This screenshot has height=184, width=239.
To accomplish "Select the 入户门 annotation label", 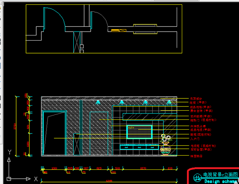I will point(195,138).
